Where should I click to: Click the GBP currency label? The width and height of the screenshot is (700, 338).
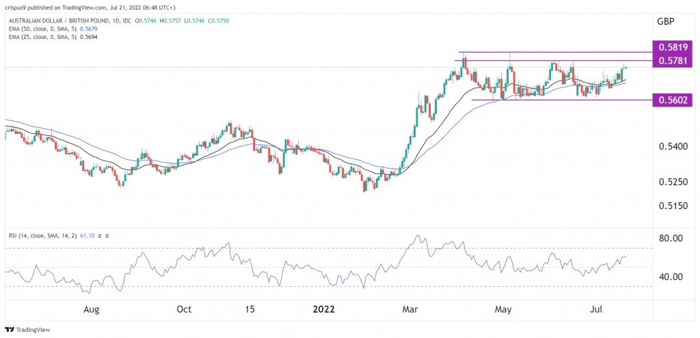665,21
